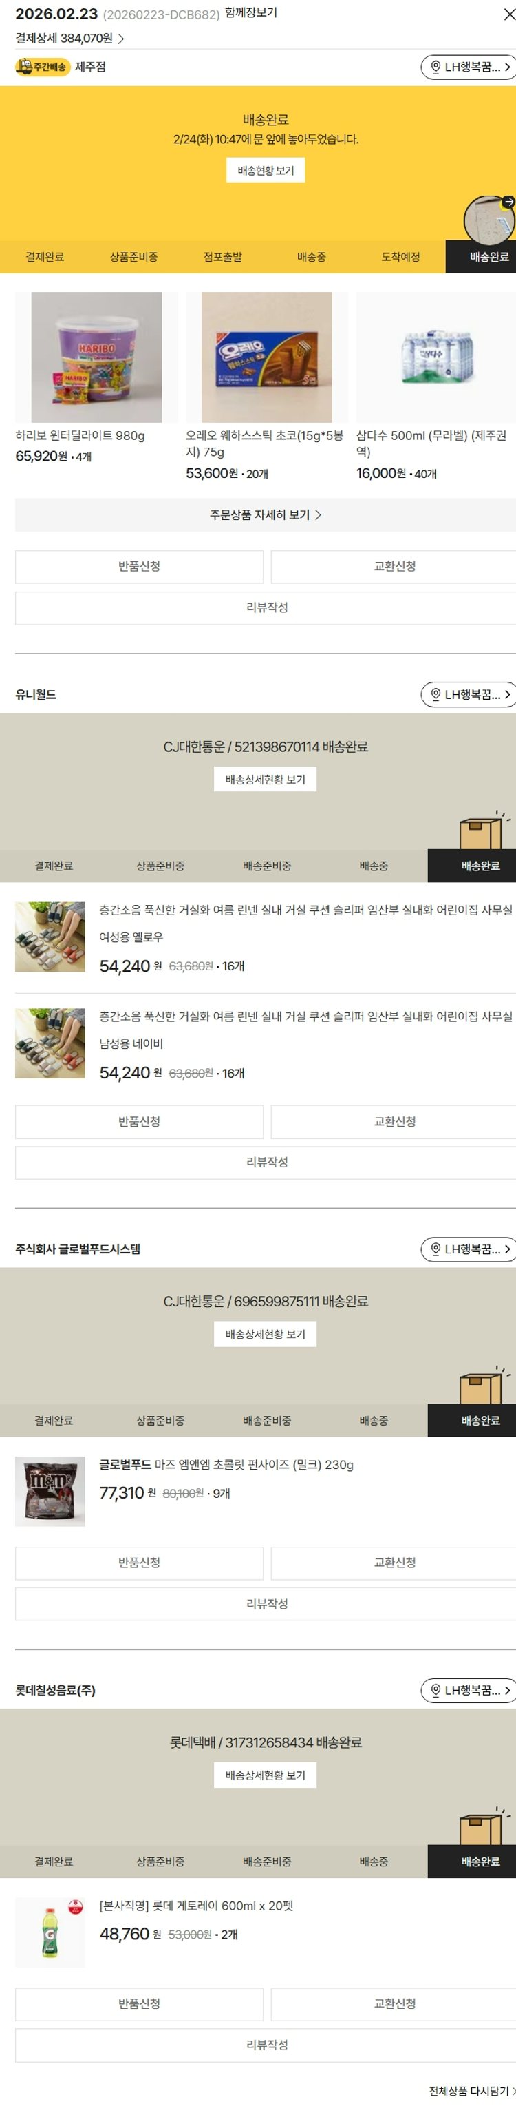Select 점포출발 step in 제주점 progress bar
Screen dimensions: 516x2106
point(222,257)
